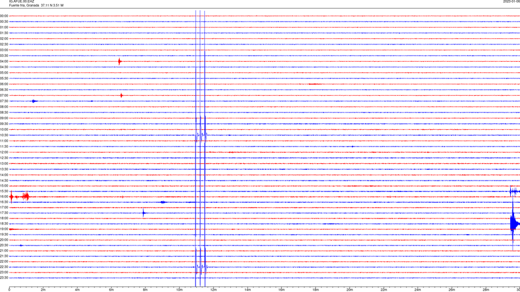Click the 12m axis tick label
This screenshot has width=520, height=292.
(x=213, y=290)
